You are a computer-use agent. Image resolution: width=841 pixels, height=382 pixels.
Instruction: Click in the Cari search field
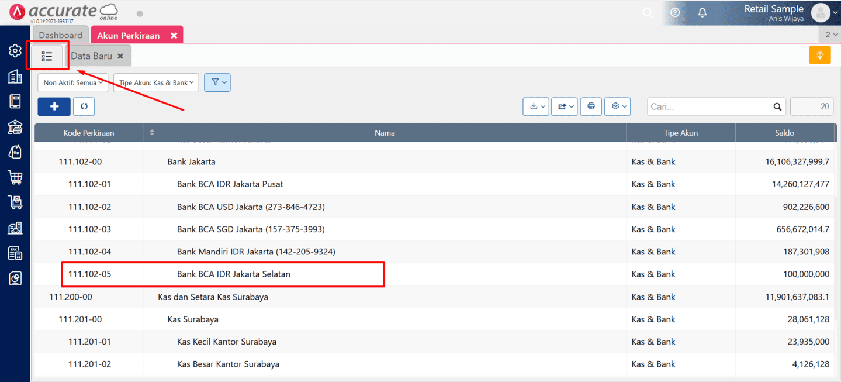709,107
